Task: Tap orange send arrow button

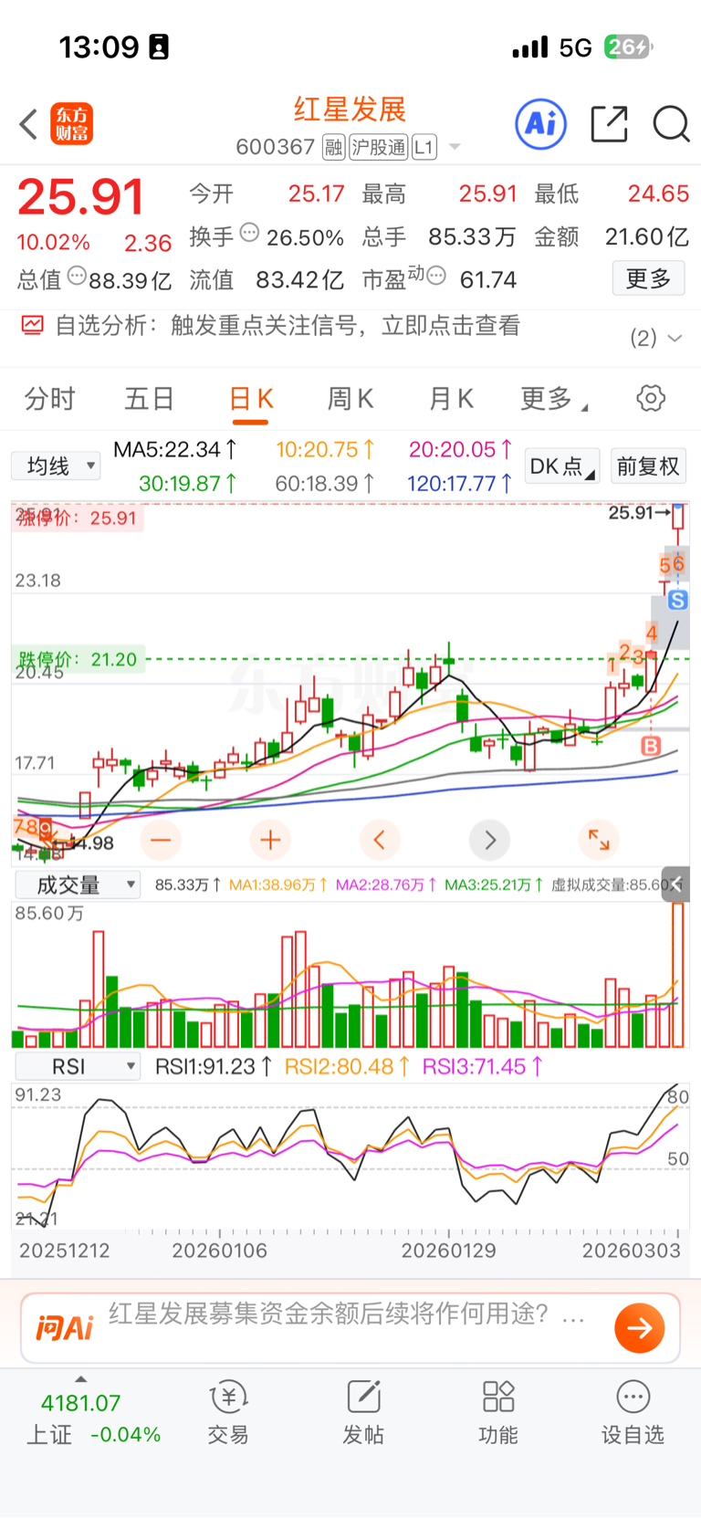Action: (x=640, y=1327)
